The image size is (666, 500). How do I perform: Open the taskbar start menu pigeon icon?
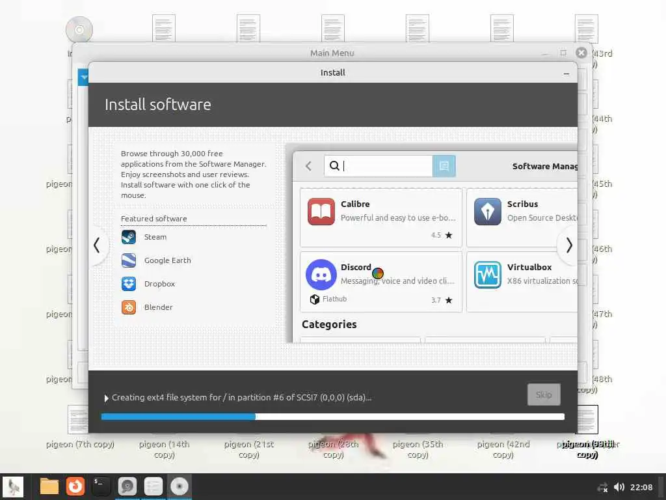click(x=13, y=486)
